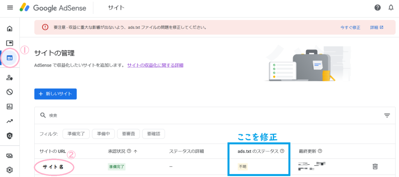Open Payments icon in sidebar
The image size is (399, 177).
(x=10, y=156)
